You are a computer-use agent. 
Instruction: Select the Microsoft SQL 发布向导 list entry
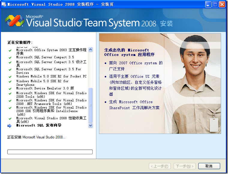coord(39,125)
